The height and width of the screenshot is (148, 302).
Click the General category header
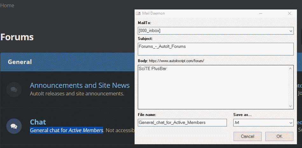coord(20,62)
